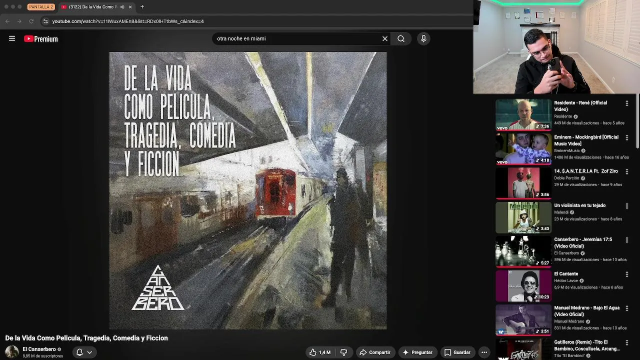The image size is (640, 360).
Task: Click the Melendi channel name
Action: [561, 212]
